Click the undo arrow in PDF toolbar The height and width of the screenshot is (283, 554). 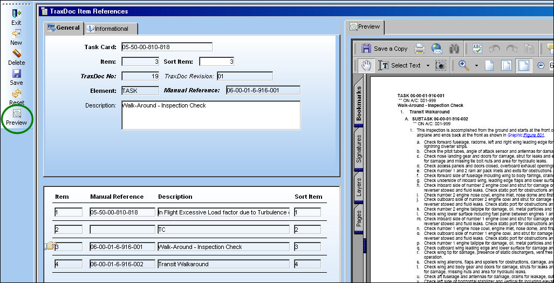point(494,49)
